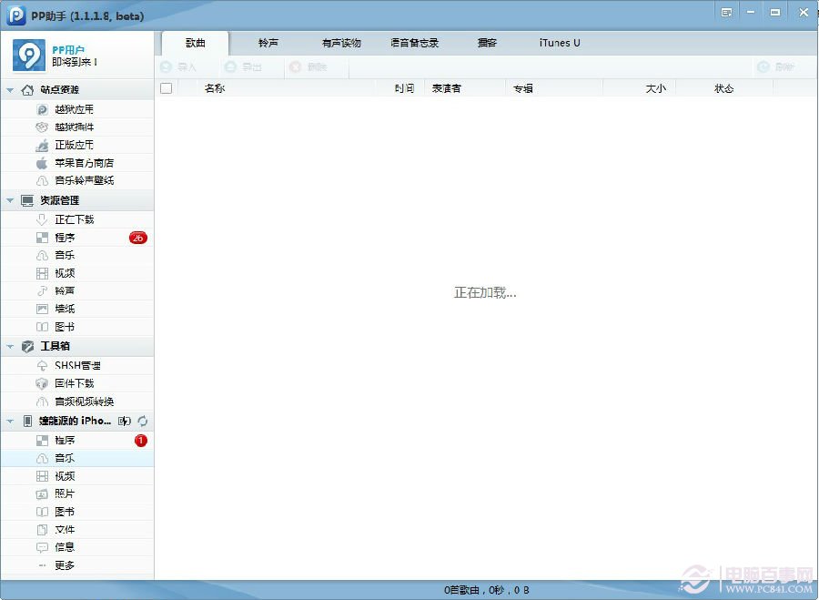This screenshot has width=819, height=600.
Task: Switch to the iTunes U tab
Action: (560, 43)
